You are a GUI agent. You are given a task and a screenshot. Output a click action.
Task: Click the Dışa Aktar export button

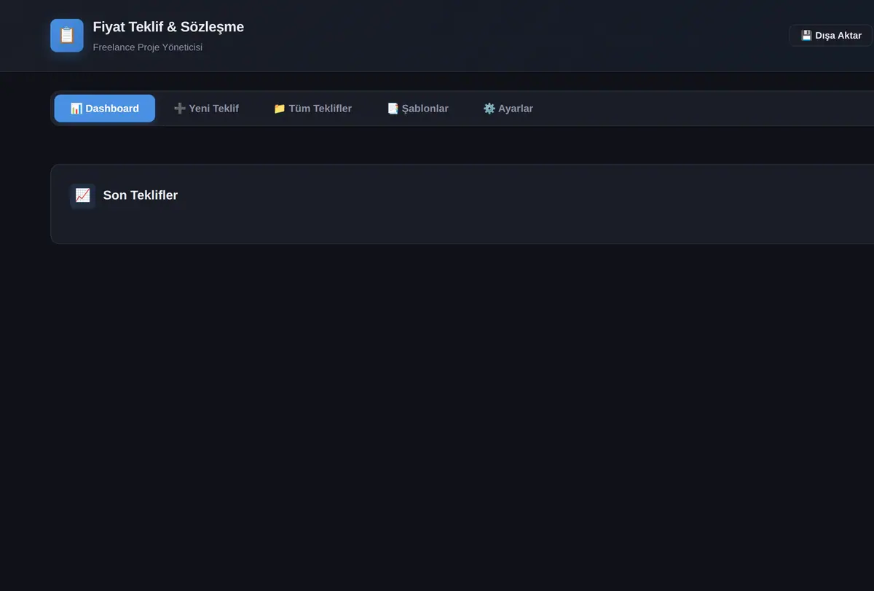point(831,36)
